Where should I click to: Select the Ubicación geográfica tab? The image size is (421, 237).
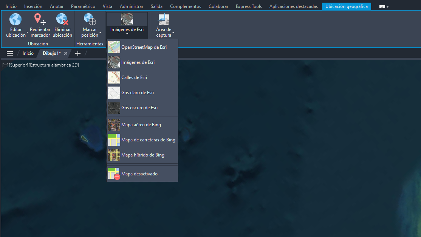tap(347, 6)
